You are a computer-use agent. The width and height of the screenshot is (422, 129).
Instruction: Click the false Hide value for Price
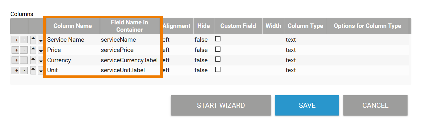pyautogui.click(x=201, y=50)
